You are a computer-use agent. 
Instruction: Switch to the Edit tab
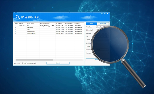click(91, 24)
